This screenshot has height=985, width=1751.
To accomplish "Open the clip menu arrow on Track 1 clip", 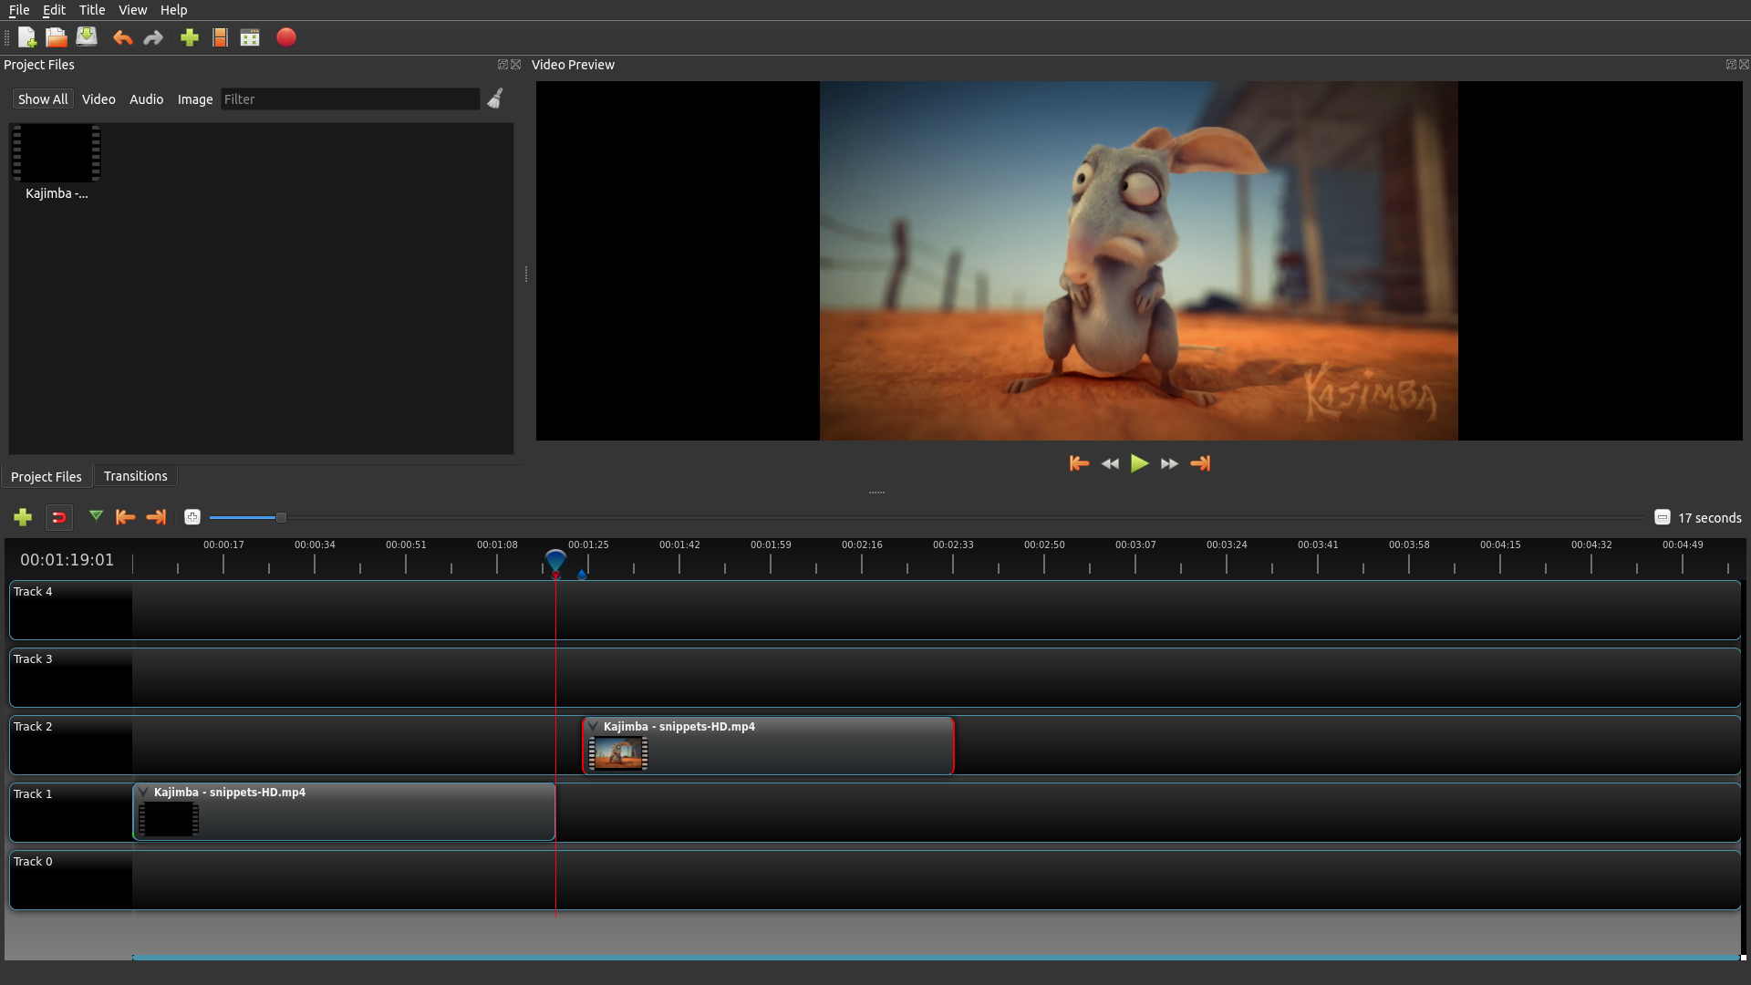I will [x=143, y=793].
